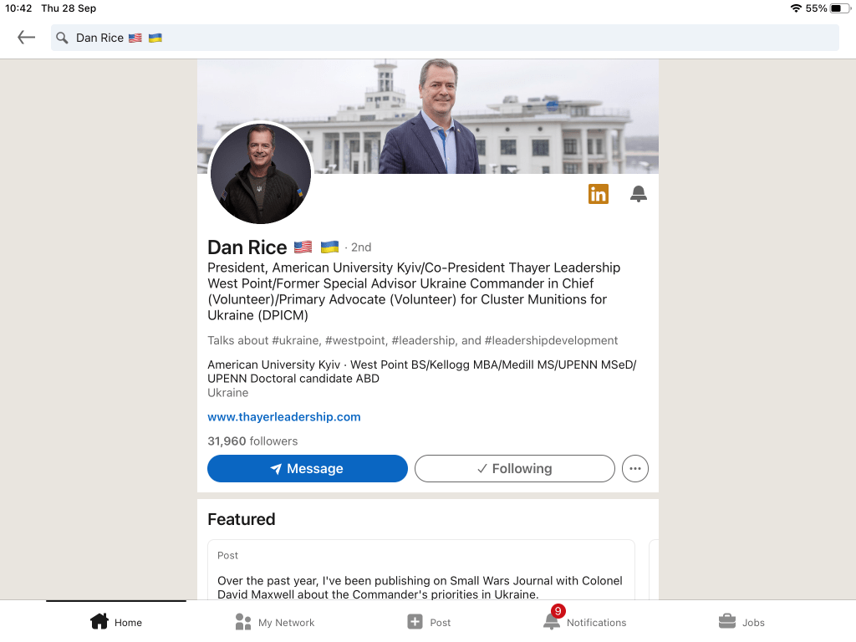
Task: Tap the 2nd degree connection label
Action: [x=361, y=247]
